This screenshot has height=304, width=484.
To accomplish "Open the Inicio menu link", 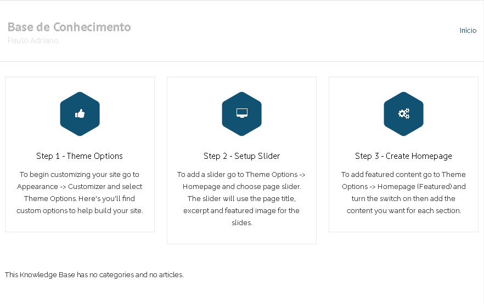I will click(468, 31).
